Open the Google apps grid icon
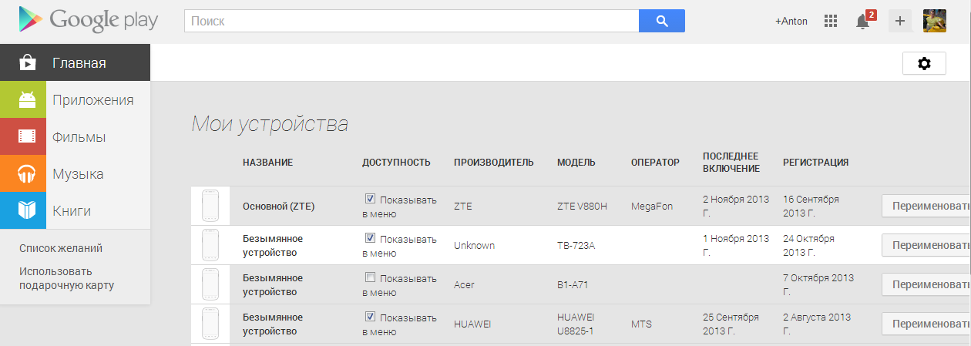Viewport: 971px width, 346px height. (831, 22)
